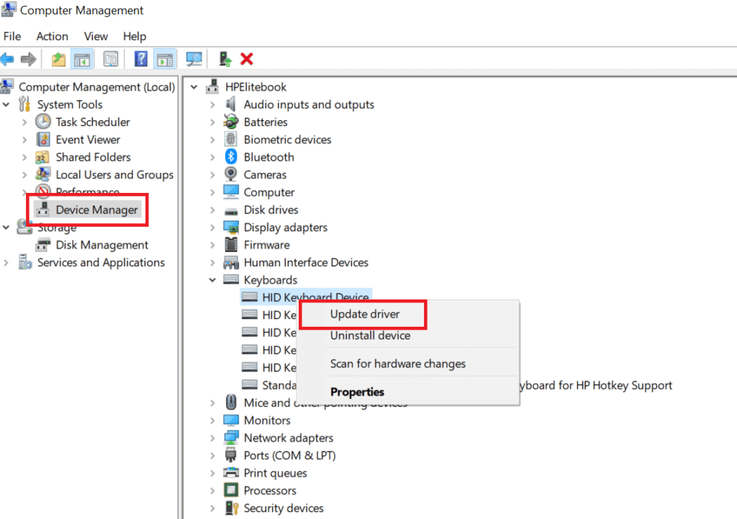Open Disk Management under Storage

click(101, 245)
